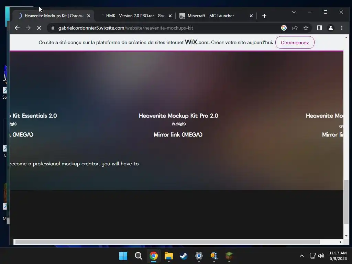
Task: Open Pro 2.0 Mirror link (MEGA)
Action: coord(178,134)
